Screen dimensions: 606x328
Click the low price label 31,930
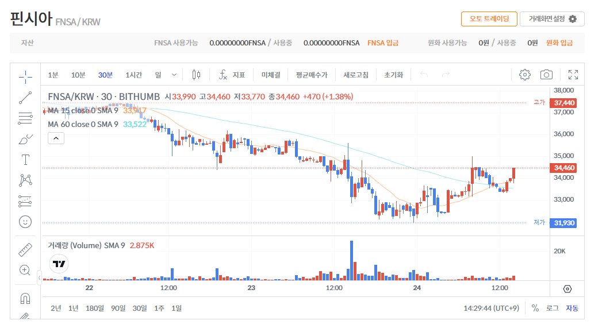click(564, 223)
